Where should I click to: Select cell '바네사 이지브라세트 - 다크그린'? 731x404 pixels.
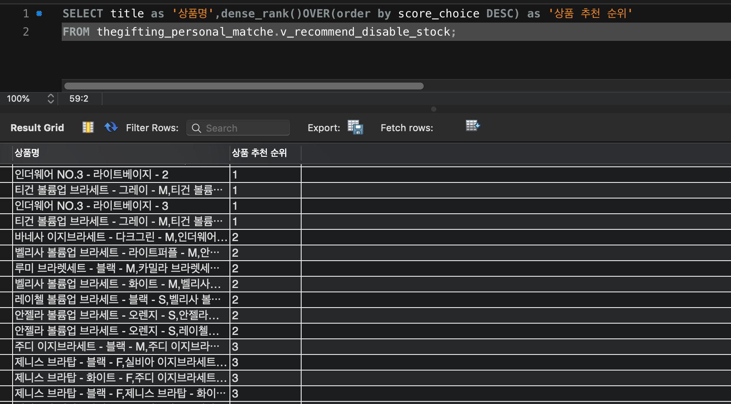pyautogui.click(x=121, y=237)
